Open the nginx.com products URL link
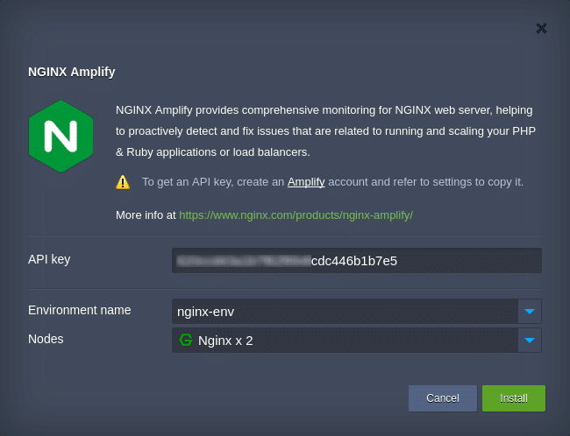 pyautogui.click(x=296, y=214)
